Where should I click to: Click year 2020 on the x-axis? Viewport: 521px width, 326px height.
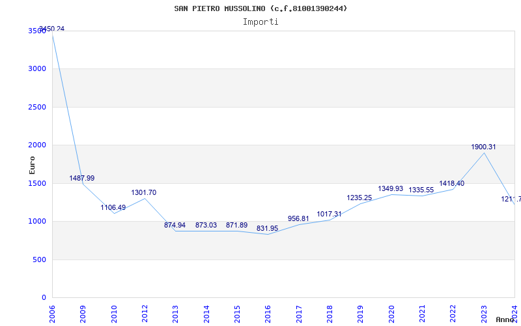392,312
